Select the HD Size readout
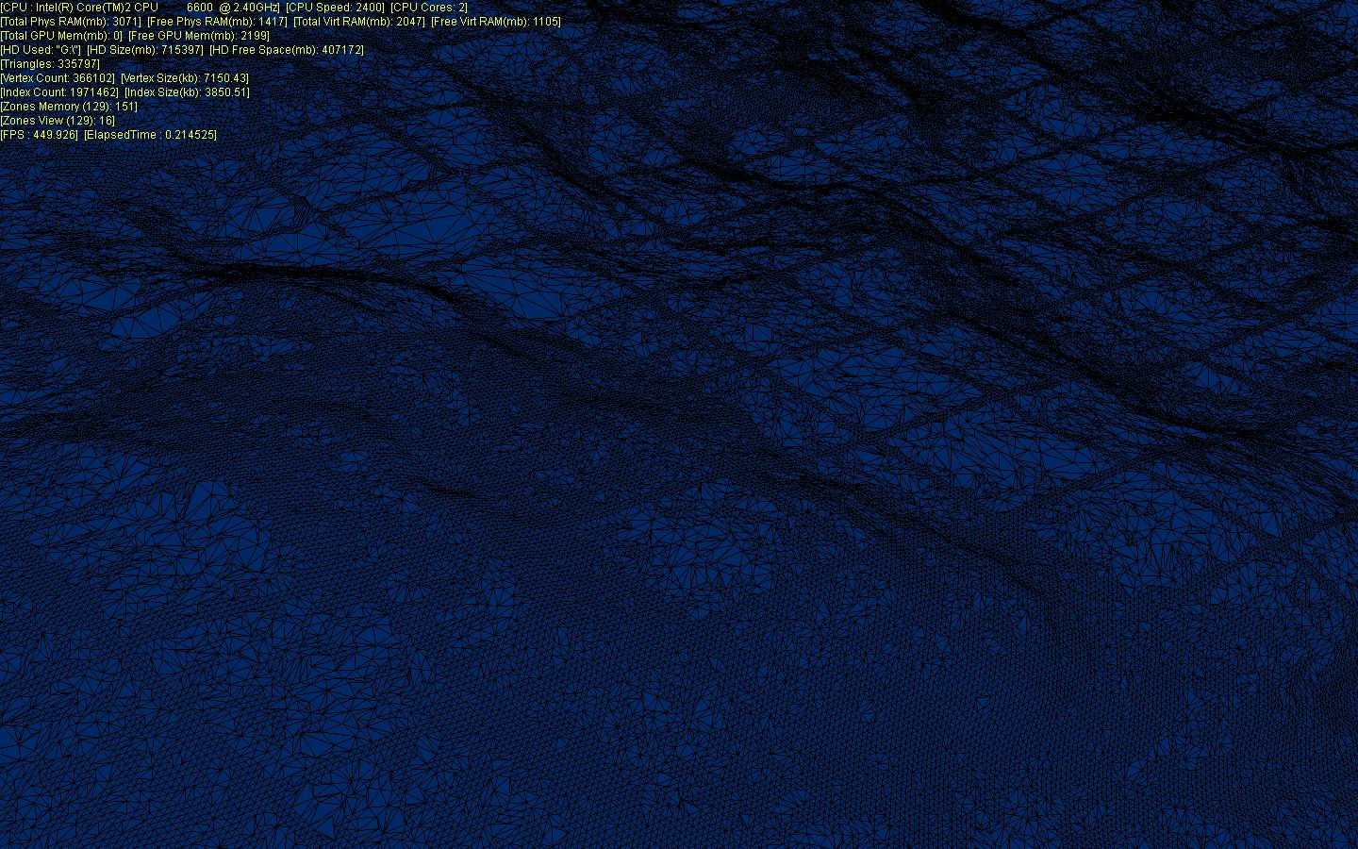The image size is (1358, 849). [x=145, y=50]
